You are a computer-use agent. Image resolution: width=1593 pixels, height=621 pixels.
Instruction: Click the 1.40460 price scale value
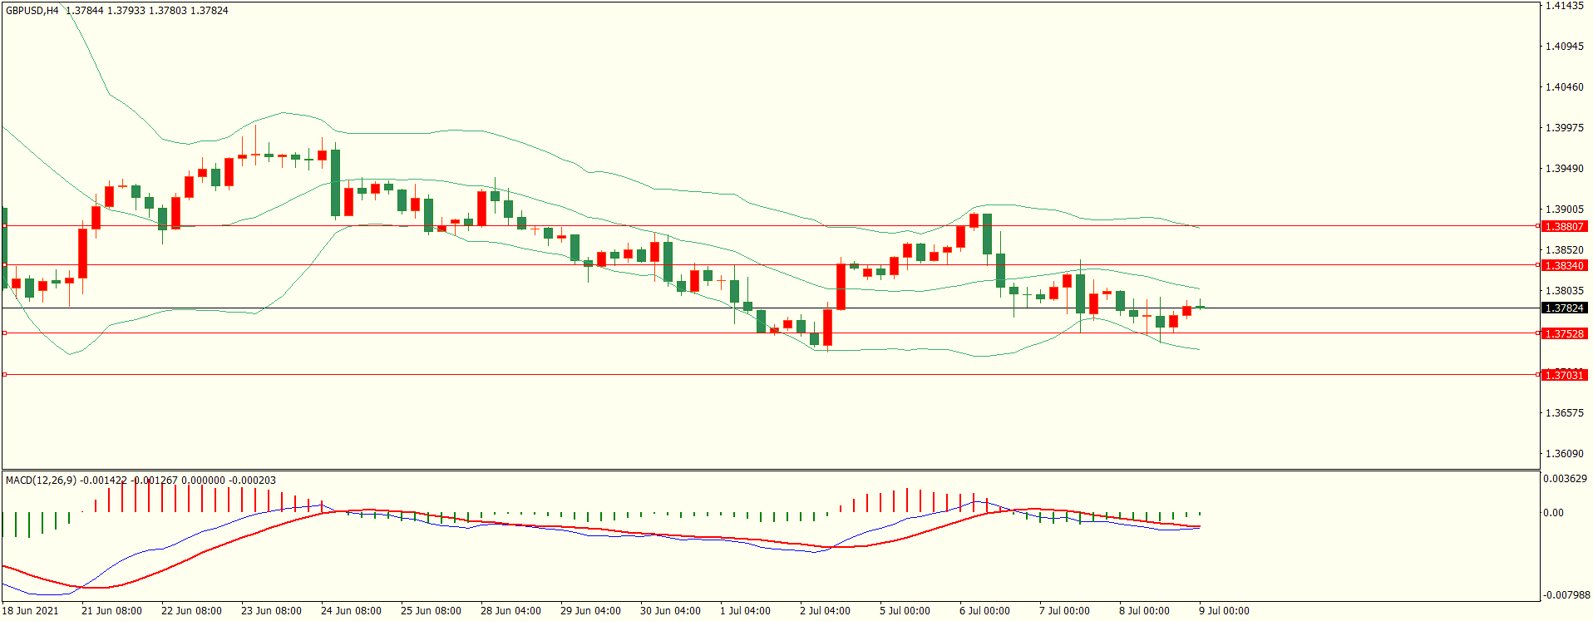[1564, 87]
